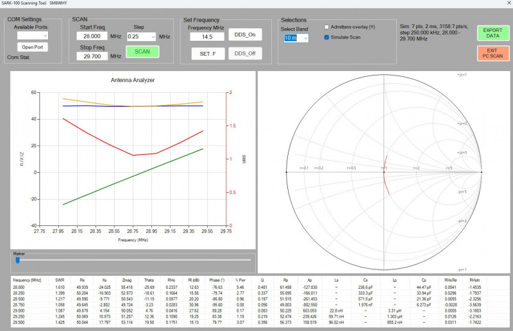The height and width of the screenshot is (331, 513).
Task: Click return loss value 30.96
Action: (194, 305)
